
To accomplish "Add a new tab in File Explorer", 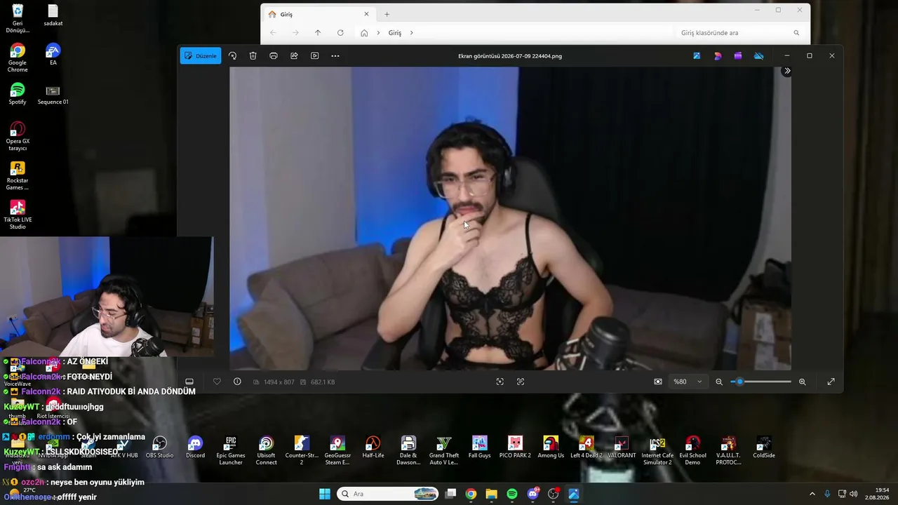I will coord(387,14).
